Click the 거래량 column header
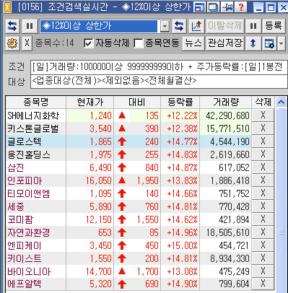This screenshot has height=293, width=288. click(226, 102)
